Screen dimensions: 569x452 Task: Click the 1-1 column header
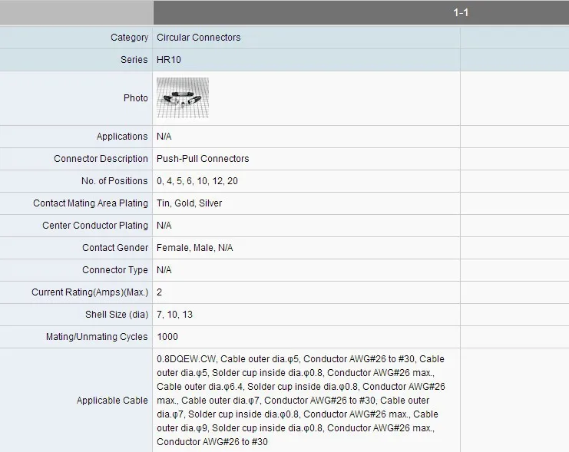pos(461,13)
